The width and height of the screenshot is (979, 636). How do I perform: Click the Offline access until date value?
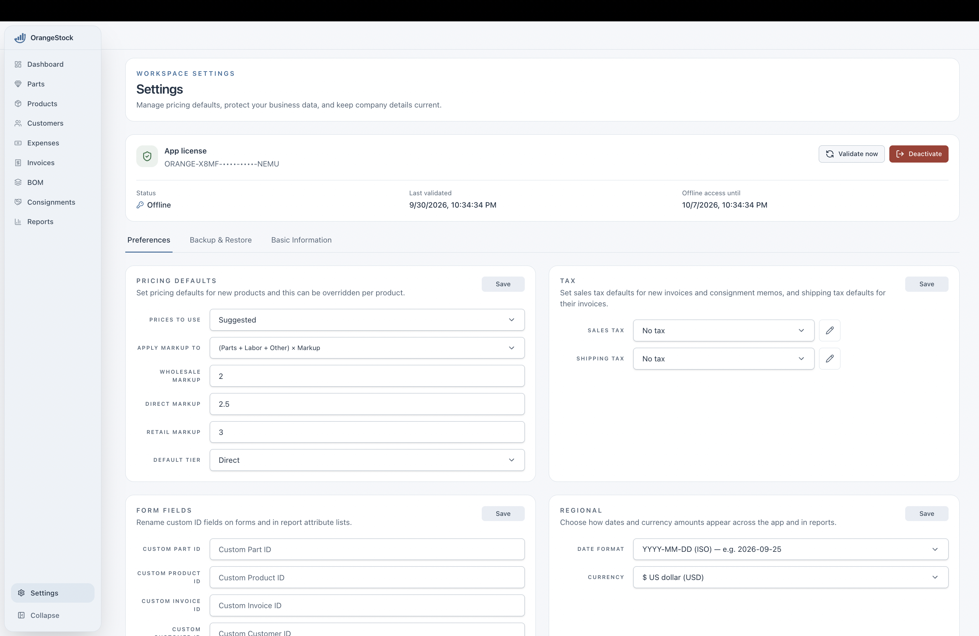point(725,205)
